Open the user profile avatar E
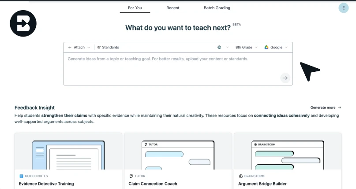This screenshot has width=356, height=189. [x=344, y=8]
